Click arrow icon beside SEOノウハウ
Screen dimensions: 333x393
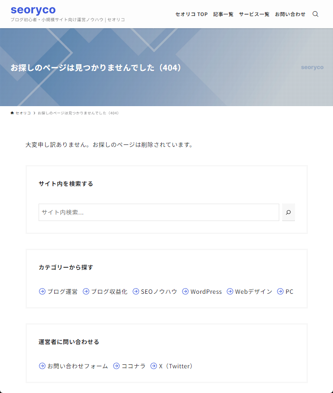pos(136,291)
